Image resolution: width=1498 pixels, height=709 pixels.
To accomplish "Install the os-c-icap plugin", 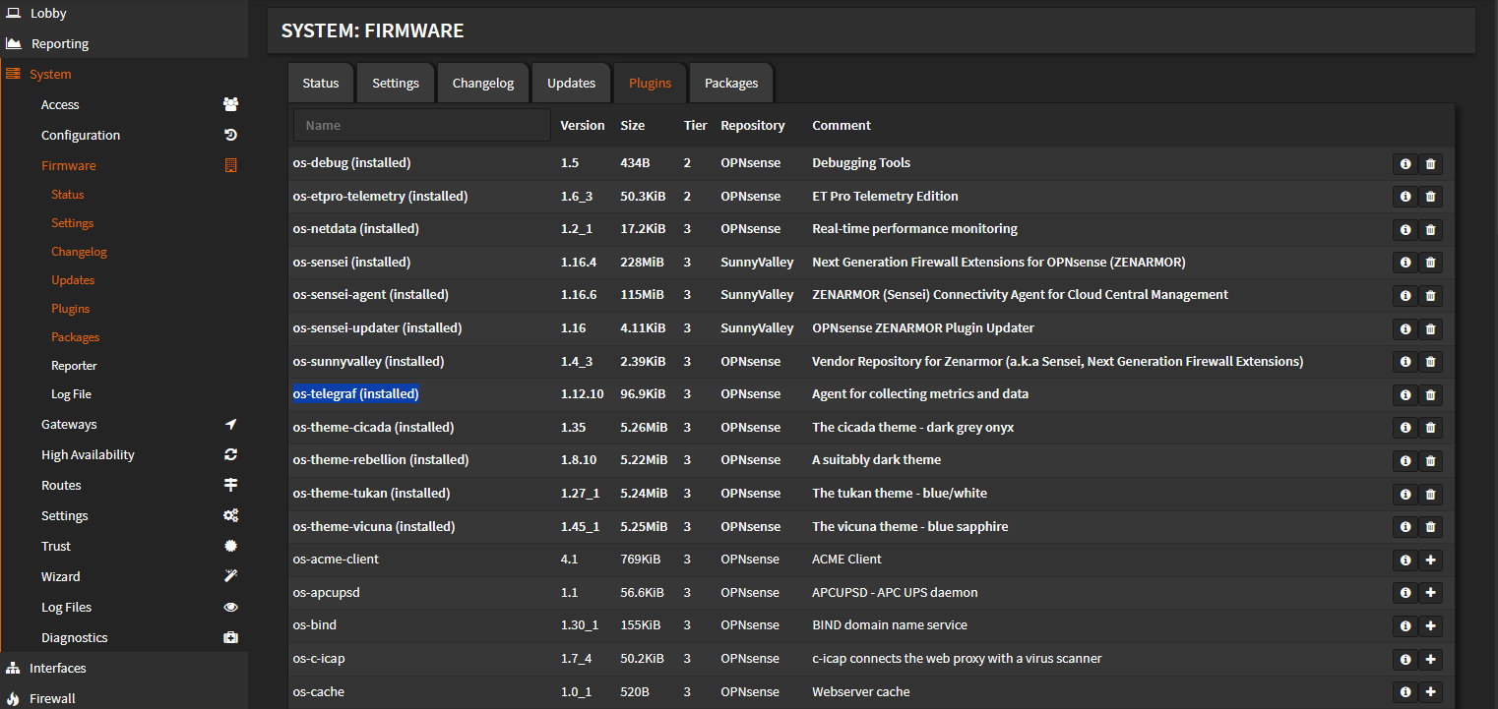I will [1430, 659].
